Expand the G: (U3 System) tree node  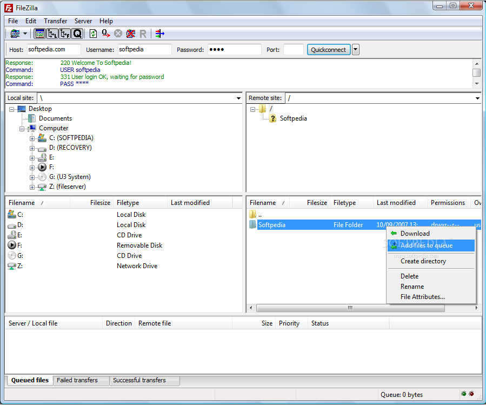32,178
